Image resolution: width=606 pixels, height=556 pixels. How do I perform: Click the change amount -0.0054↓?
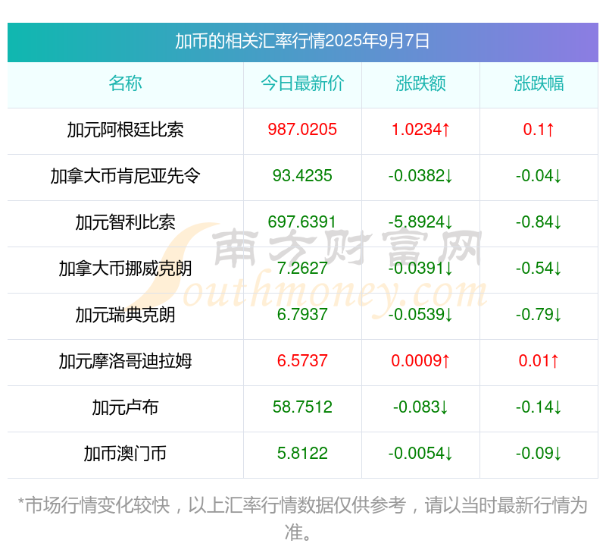click(x=420, y=454)
